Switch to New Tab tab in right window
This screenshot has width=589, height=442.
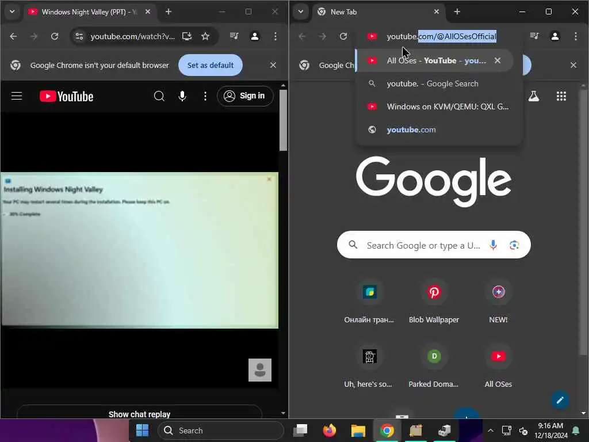click(378, 12)
